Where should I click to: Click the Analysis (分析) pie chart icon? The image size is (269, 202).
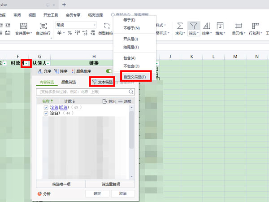point(39,193)
